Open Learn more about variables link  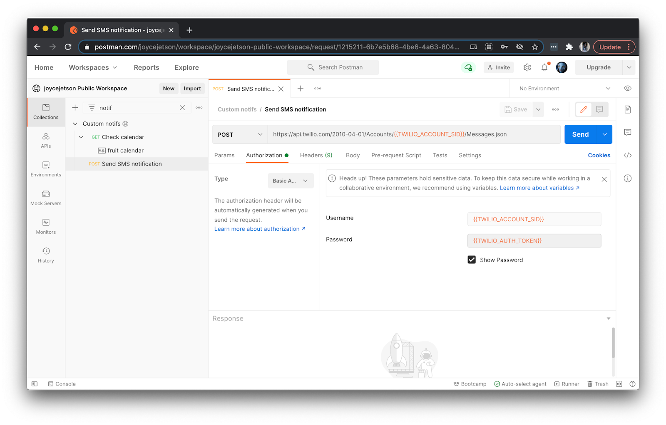[539, 188]
